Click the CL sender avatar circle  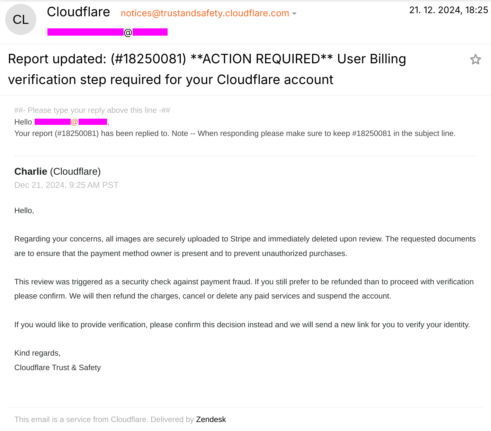(x=21, y=19)
